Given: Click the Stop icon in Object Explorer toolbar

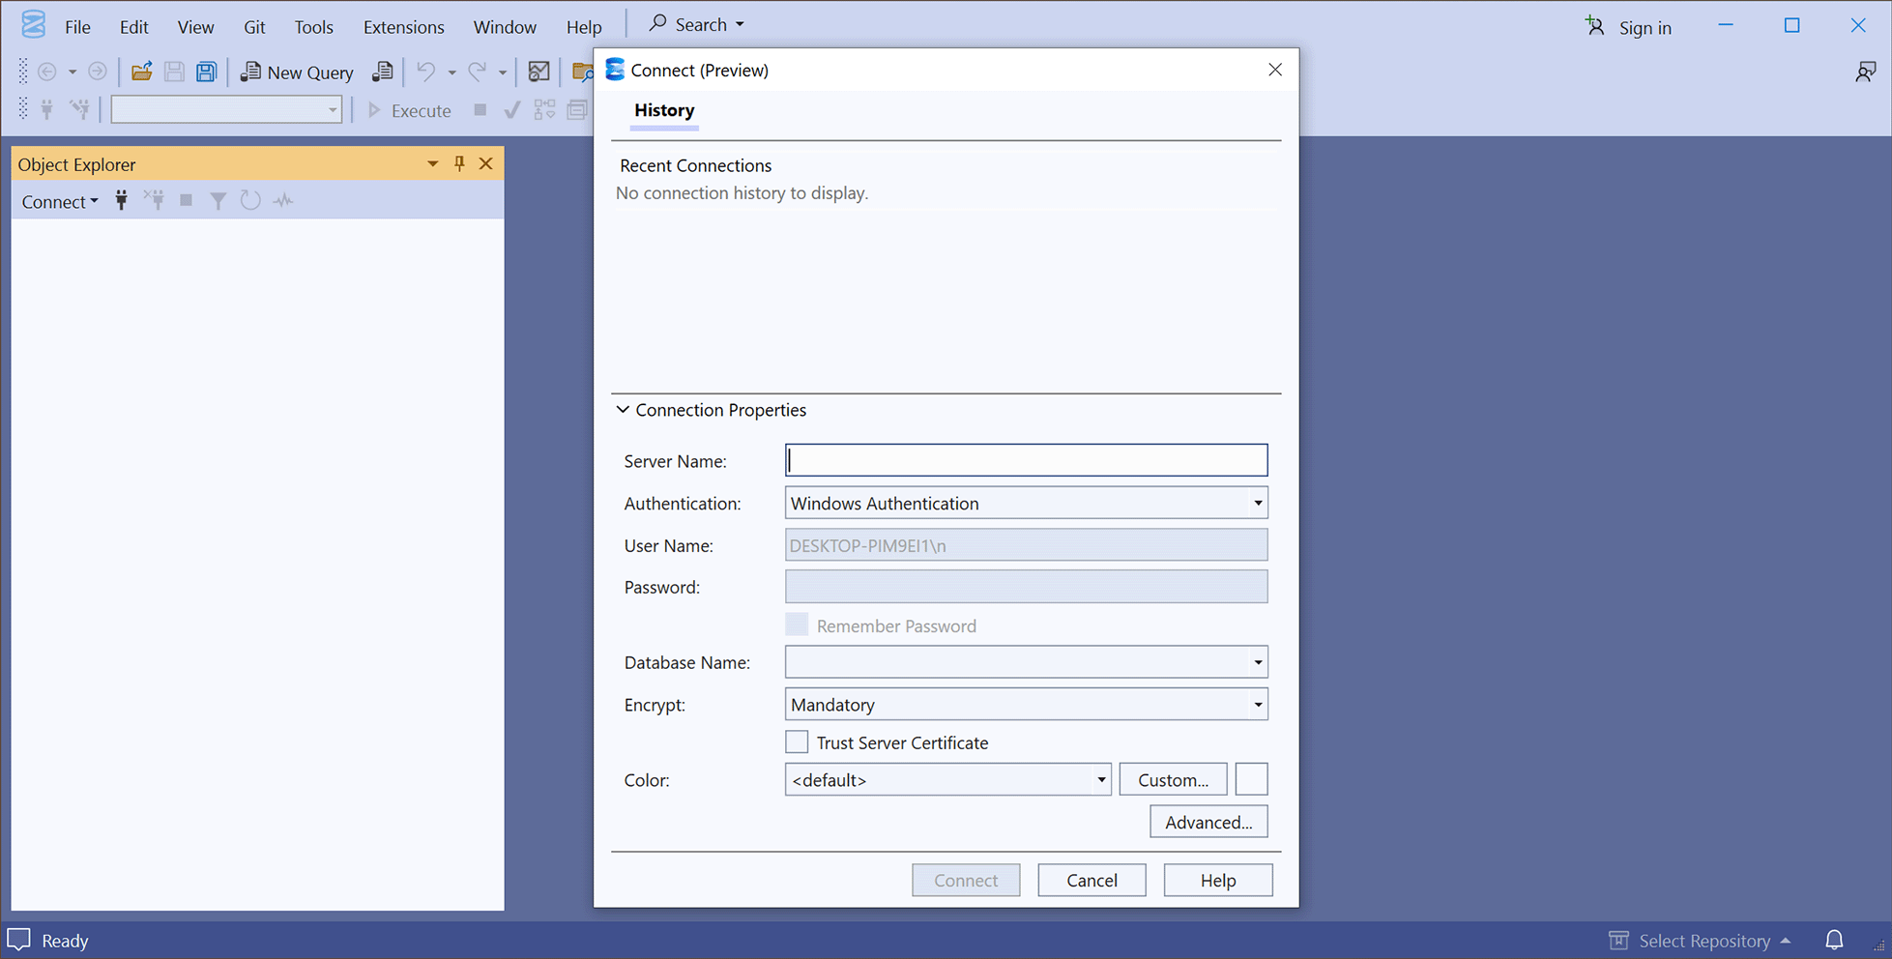Looking at the screenshot, I should (x=187, y=200).
